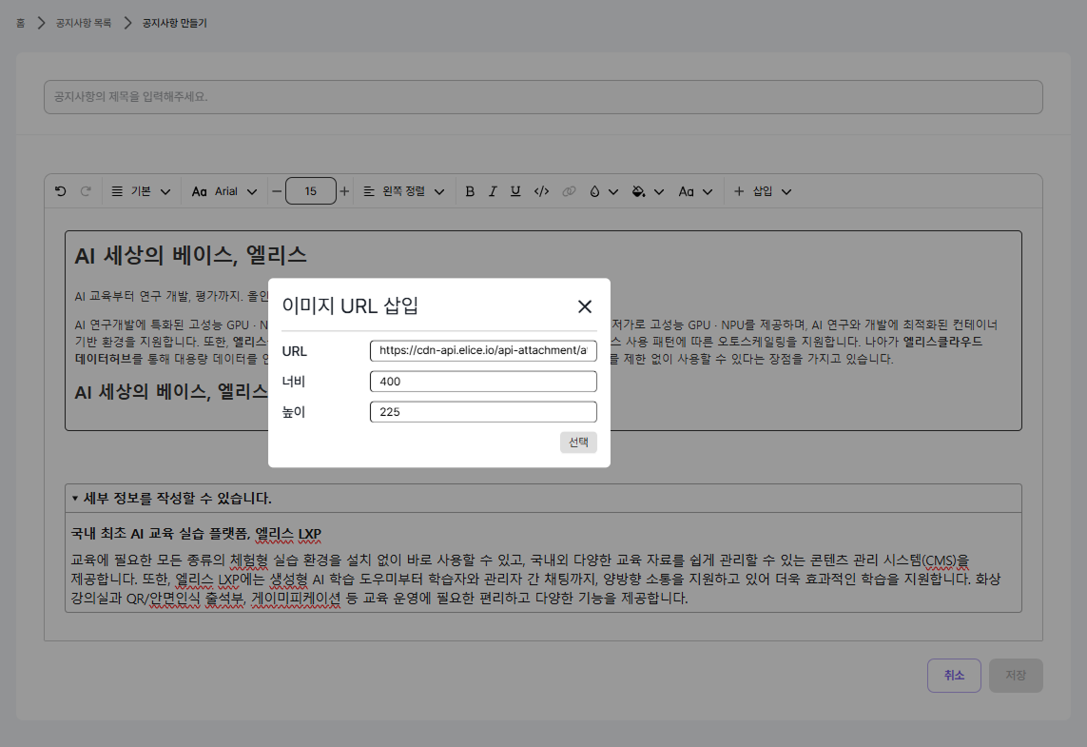
Task: Click 공지사항 만들기 breadcrumb
Action: coord(175,23)
